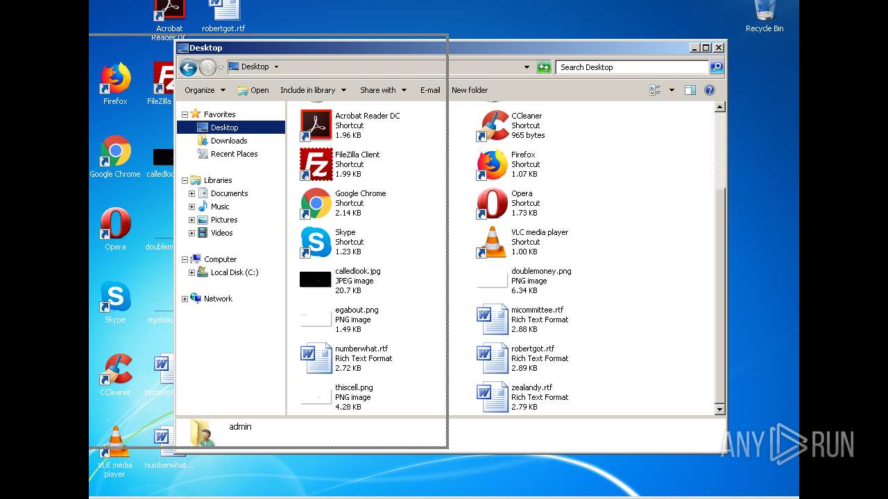Open Documents library in navigation pane
The height and width of the screenshot is (499, 888).
coord(222,193)
